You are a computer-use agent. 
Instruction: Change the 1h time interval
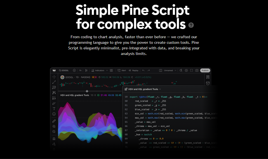80,70
